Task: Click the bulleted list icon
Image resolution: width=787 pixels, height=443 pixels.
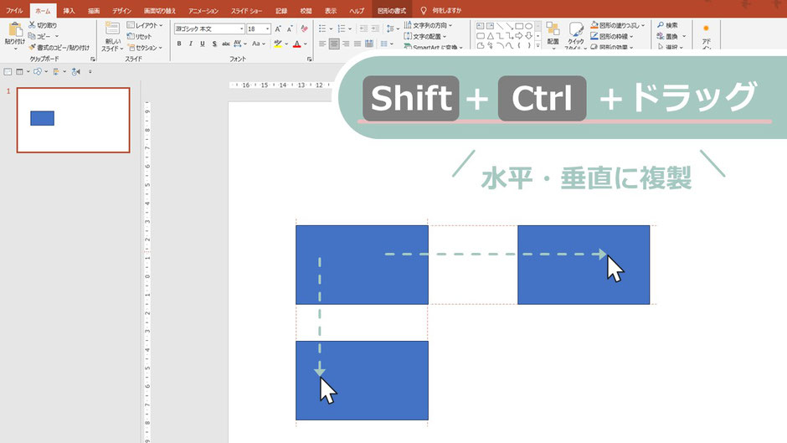Action: pyautogui.click(x=322, y=28)
